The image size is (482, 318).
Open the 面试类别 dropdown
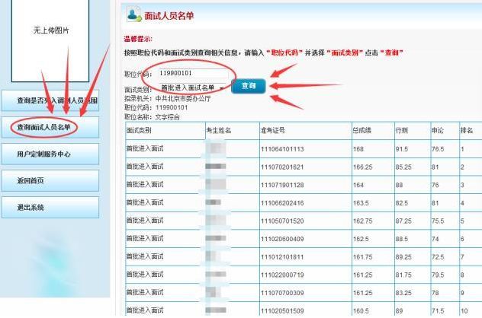pos(192,88)
